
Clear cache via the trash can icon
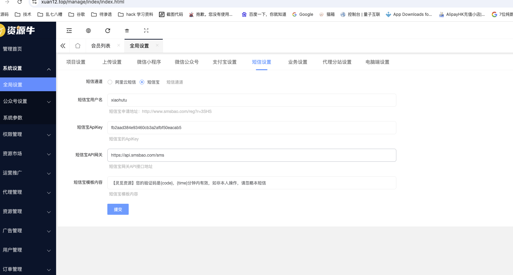pos(127,31)
